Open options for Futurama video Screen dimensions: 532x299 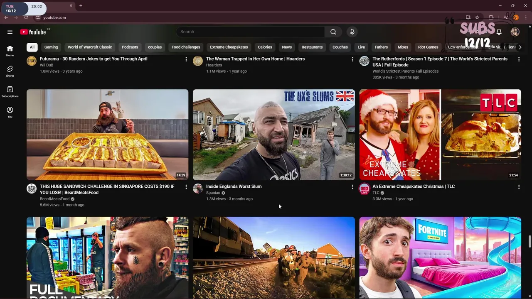pyautogui.click(x=186, y=59)
